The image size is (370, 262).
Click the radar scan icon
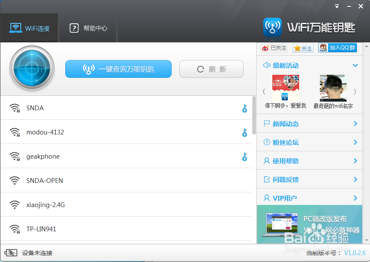32,68
